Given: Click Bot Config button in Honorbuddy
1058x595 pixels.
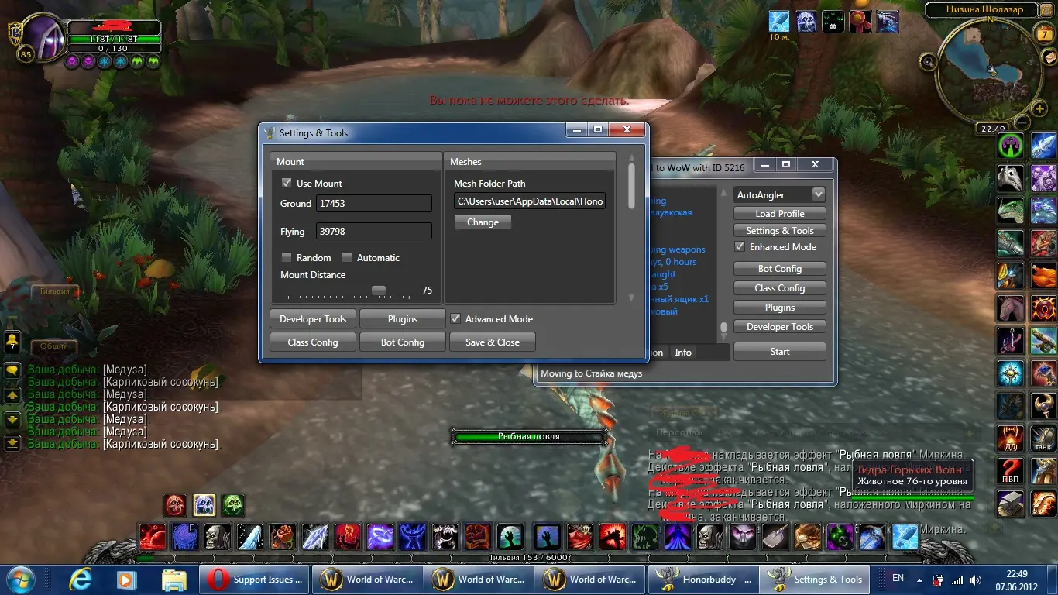Looking at the screenshot, I should (780, 269).
